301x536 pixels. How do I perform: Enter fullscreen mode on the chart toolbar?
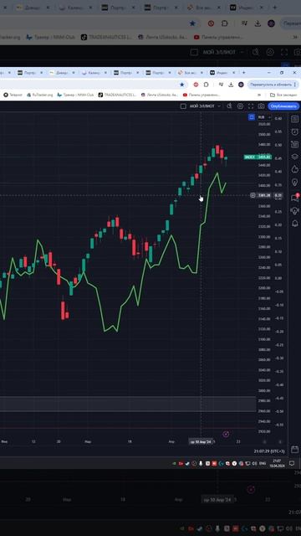[x=251, y=106]
